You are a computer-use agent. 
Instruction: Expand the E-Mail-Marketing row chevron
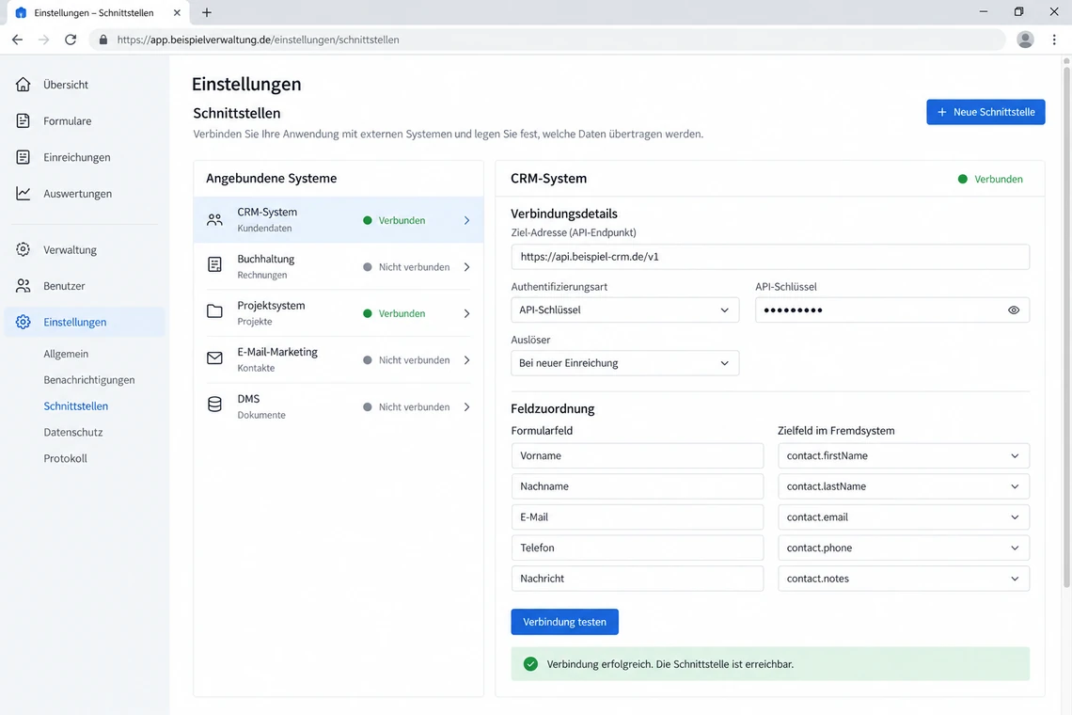tap(467, 360)
